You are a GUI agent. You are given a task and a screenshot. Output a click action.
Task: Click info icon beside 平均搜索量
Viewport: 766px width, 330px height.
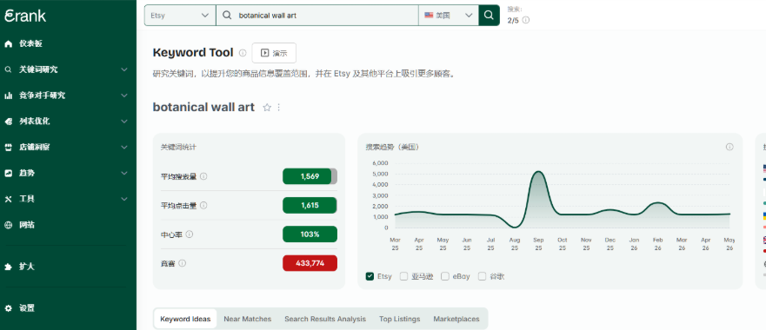click(x=203, y=176)
